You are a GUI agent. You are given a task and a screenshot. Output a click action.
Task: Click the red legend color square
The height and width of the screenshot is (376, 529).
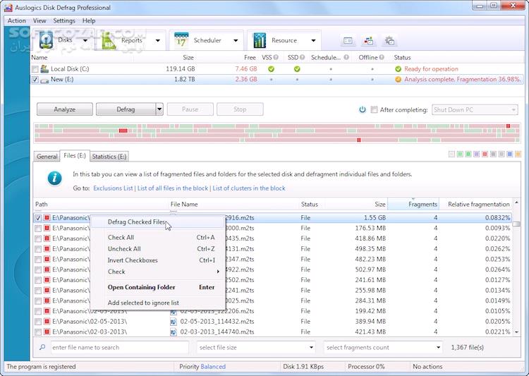pos(485,154)
